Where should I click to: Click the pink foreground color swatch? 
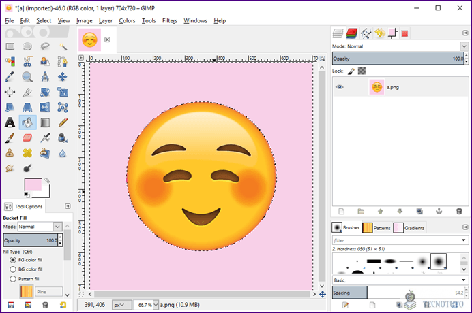coord(33,184)
